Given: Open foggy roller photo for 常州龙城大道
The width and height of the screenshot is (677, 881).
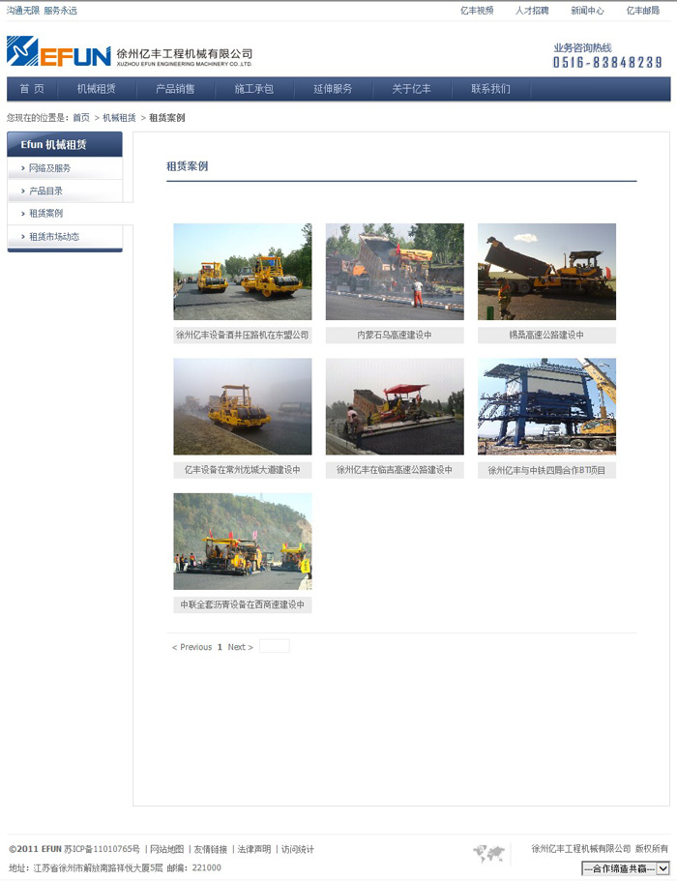Looking at the screenshot, I should tap(242, 406).
